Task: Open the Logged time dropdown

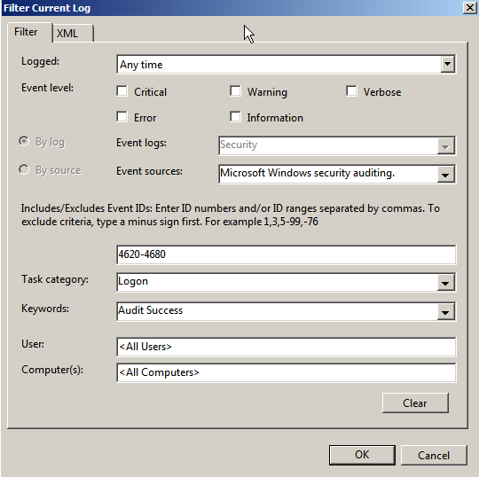Action: (x=448, y=64)
